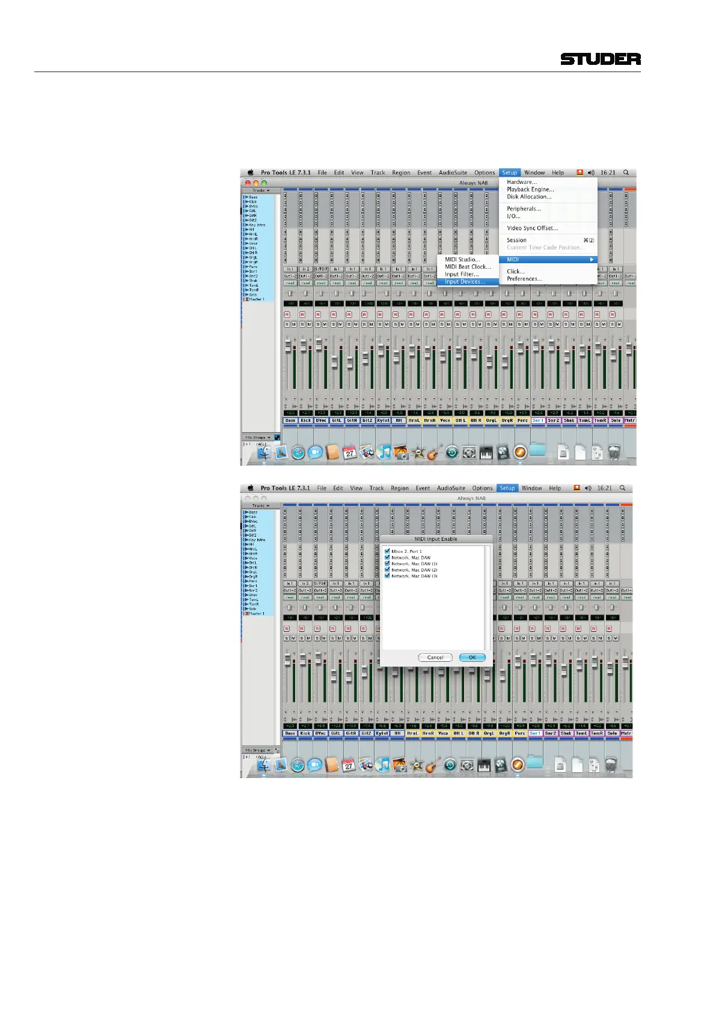Screen dimensions: 716x1012
Task: Open Preferences... from the Setup menu
Action: [548, 279]
